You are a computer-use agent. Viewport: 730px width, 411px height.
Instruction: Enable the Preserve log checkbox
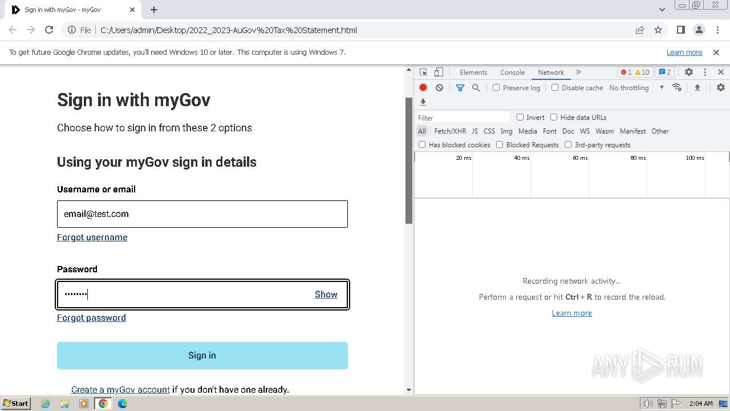(496, 87)
